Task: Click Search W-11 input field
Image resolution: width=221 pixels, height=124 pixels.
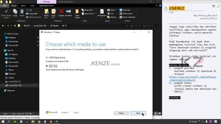Action: [x=148, y=26]
